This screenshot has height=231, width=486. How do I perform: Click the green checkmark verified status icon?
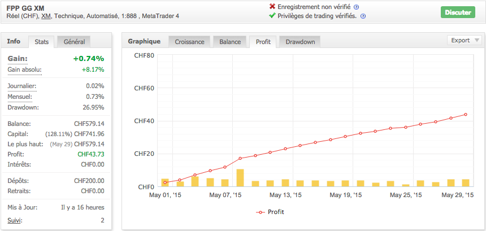[x=272, y=16]
